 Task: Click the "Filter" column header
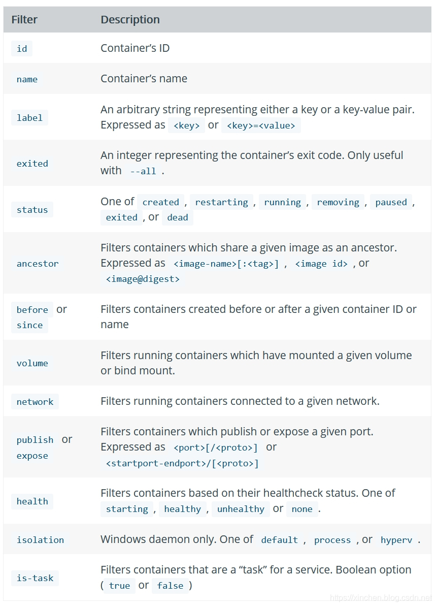(24, 20)
